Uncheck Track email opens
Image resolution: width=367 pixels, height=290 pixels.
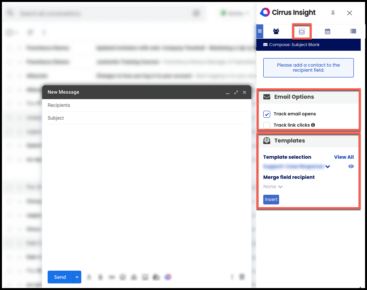[x=266, y=114]
